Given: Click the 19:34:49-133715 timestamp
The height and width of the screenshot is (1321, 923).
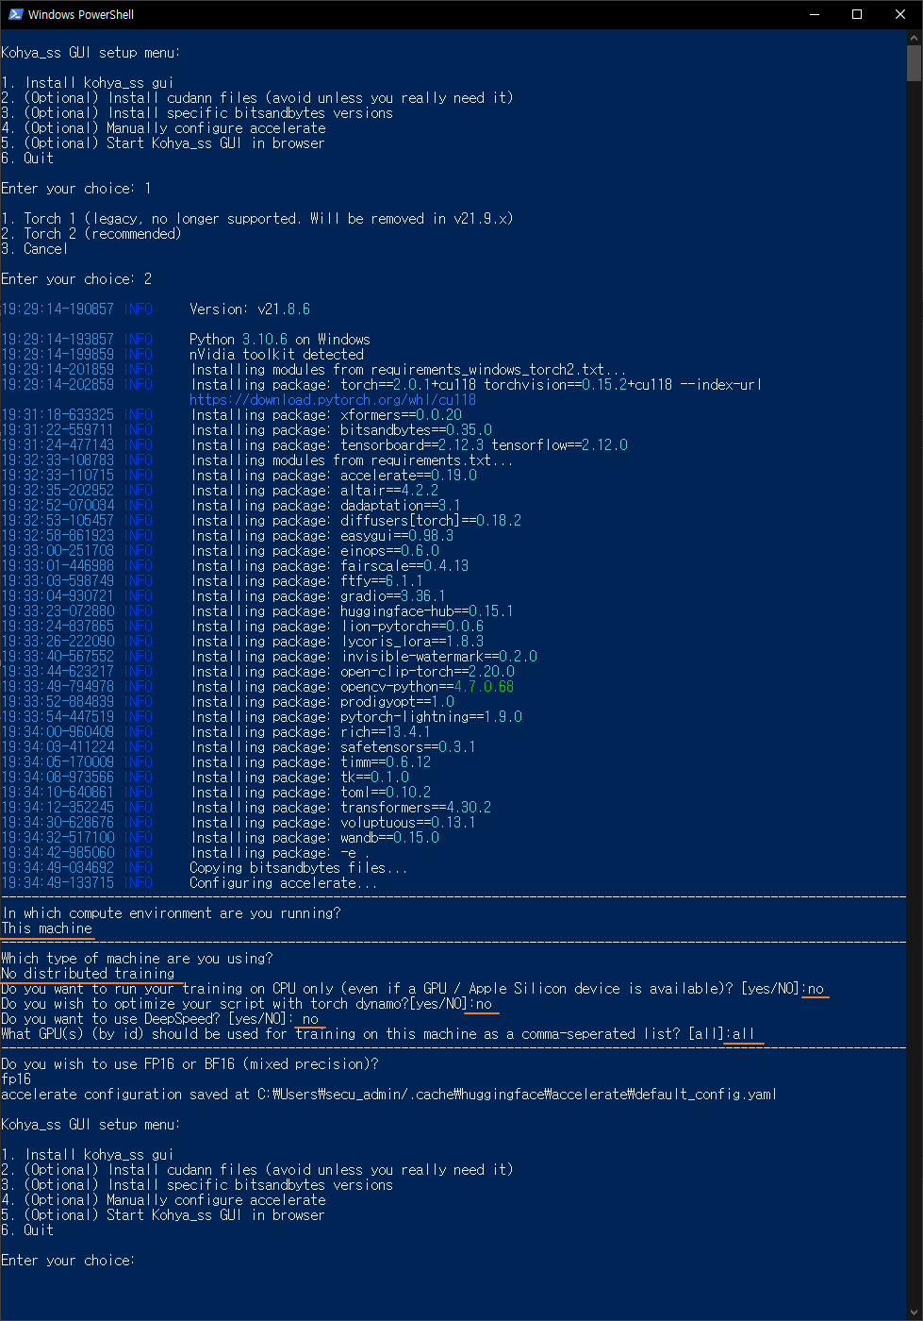Looking at the screenshot, I should click(58, 883).
